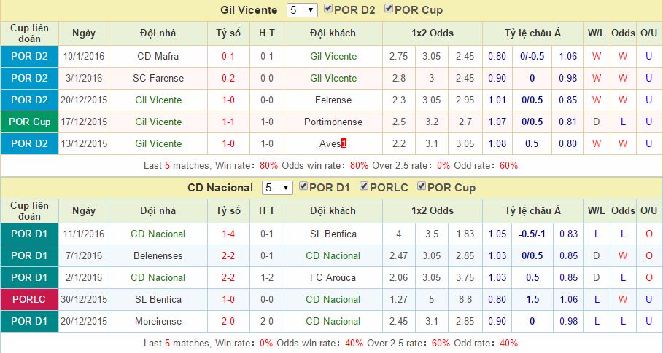Viewport: 663px width, 353px height.
Task: Click the 1x2 Odds header in Gil Vicente table
Action: pyautogui.click(x=433, y=33)
